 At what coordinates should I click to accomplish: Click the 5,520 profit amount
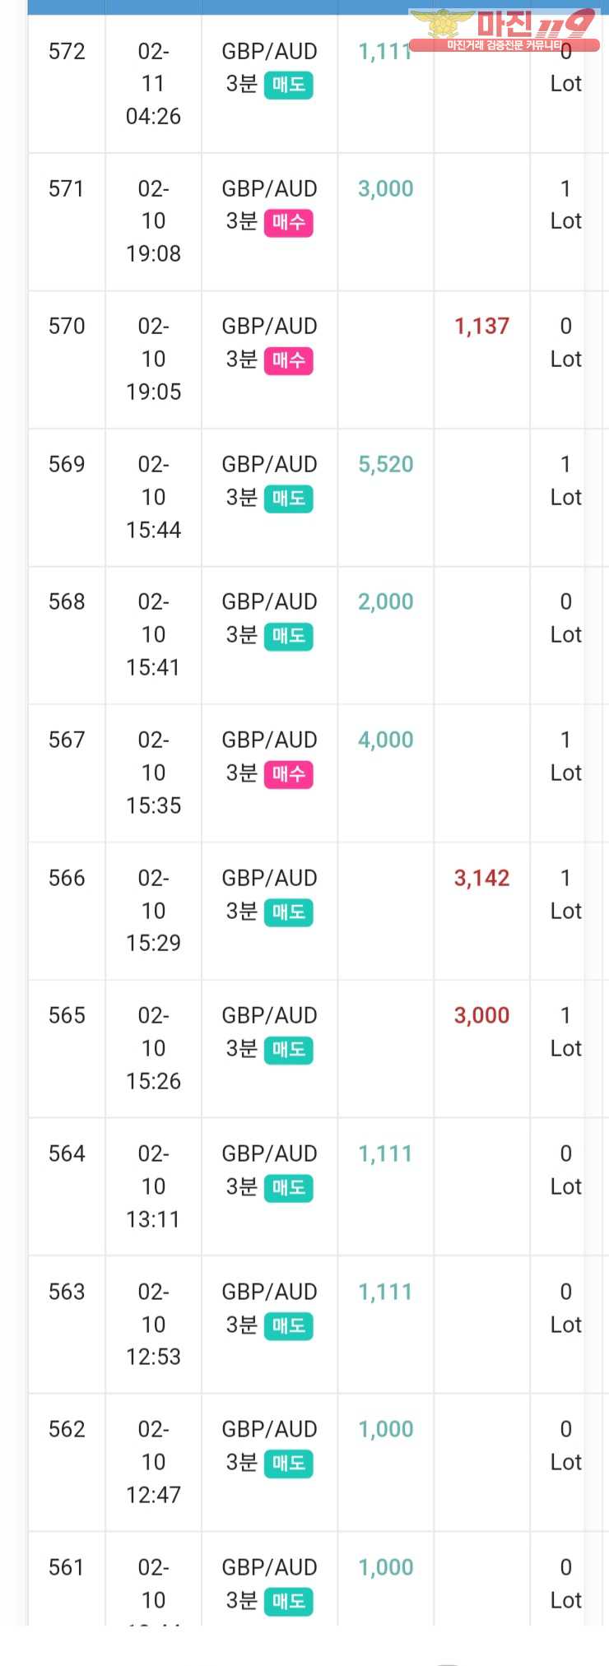click(x=385, y=465)
